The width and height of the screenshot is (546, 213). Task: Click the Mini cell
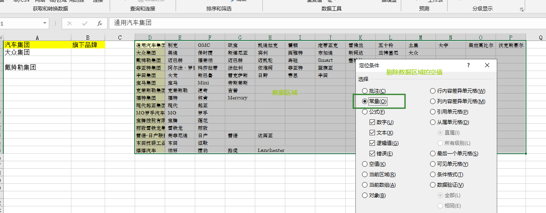coord(210,83)
